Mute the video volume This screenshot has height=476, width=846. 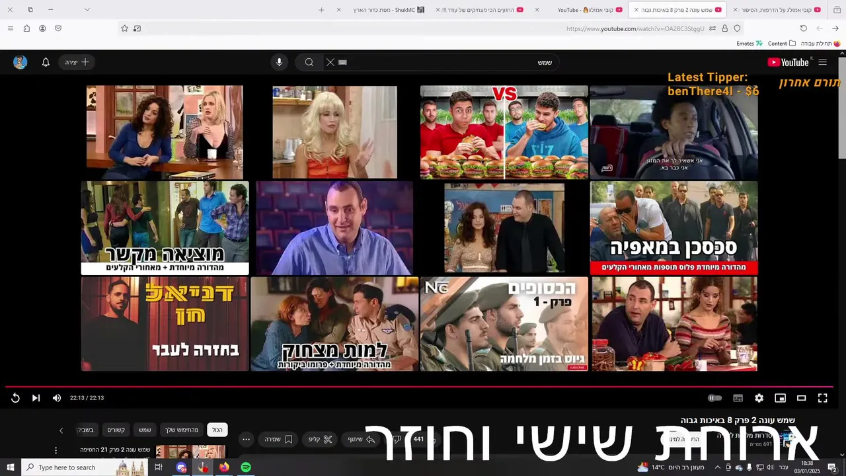click(57, 398)
